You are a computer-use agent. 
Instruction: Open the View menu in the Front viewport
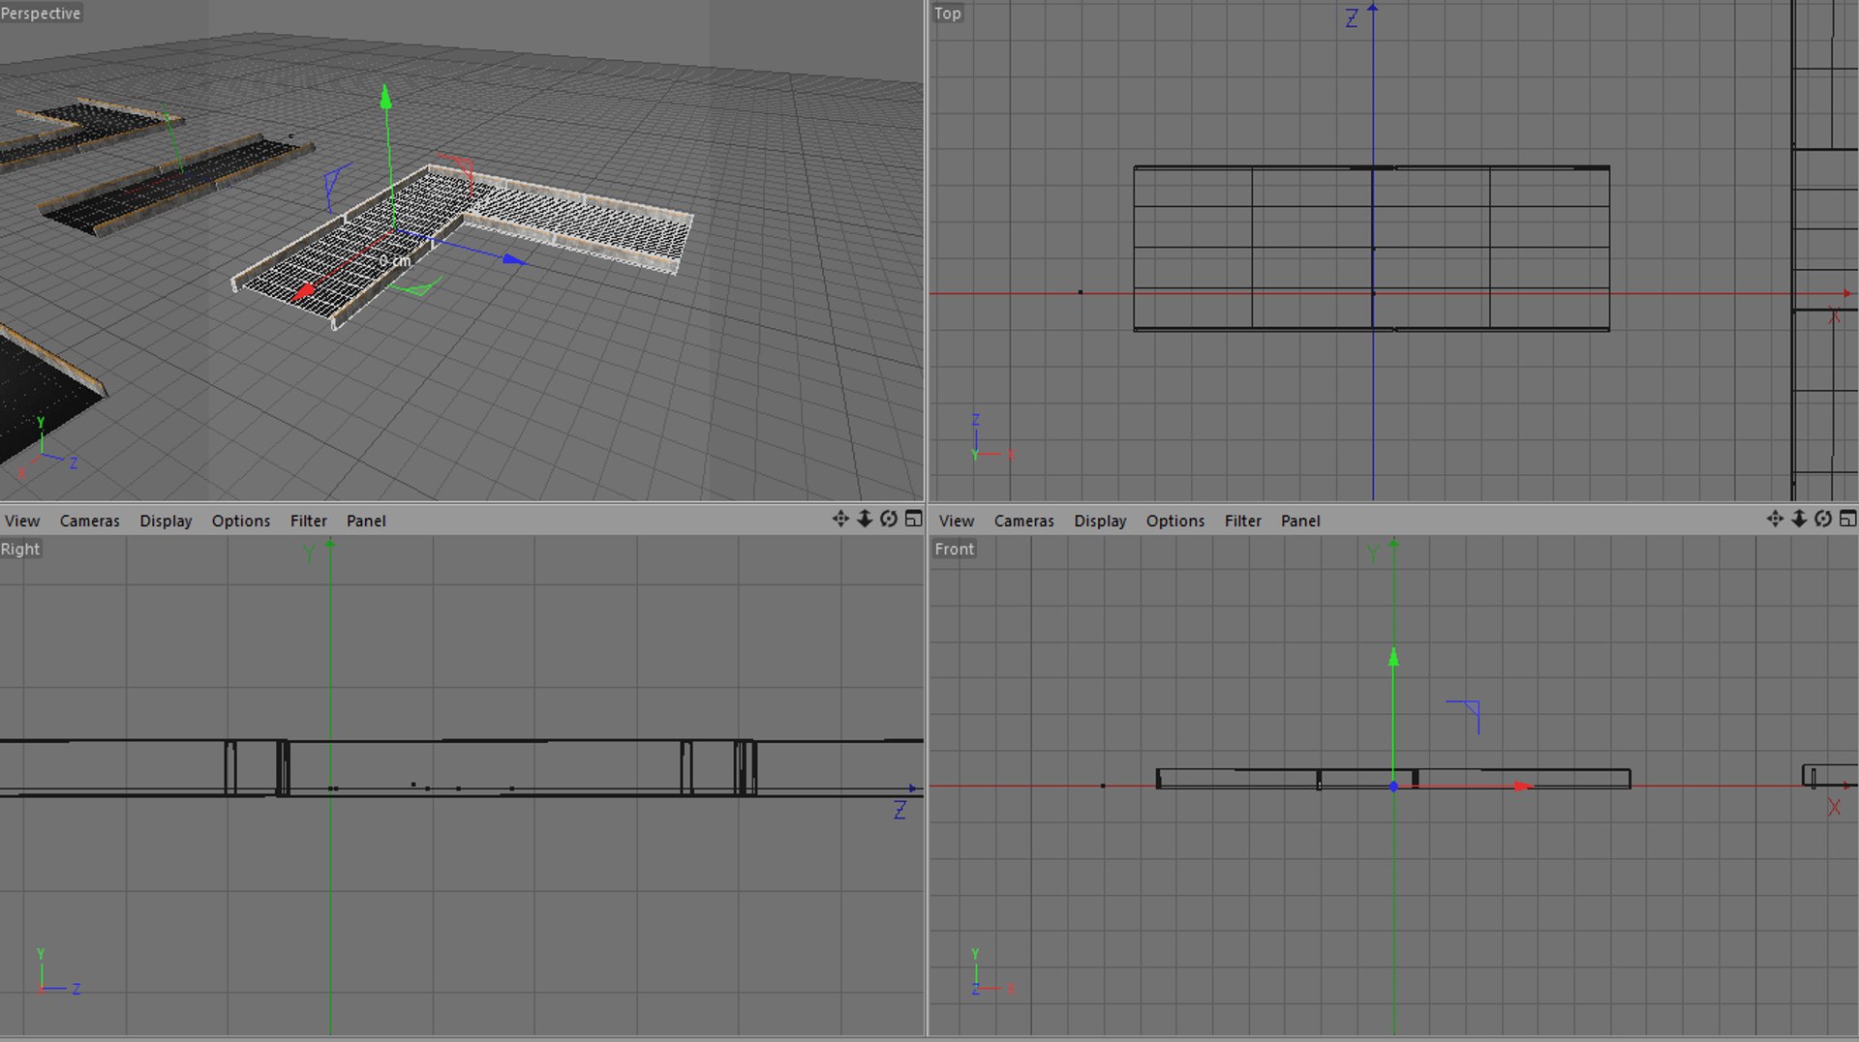pos(957,521)
